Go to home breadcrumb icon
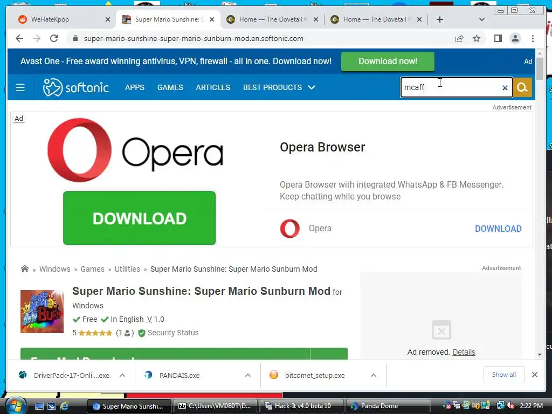 (25, 268)
